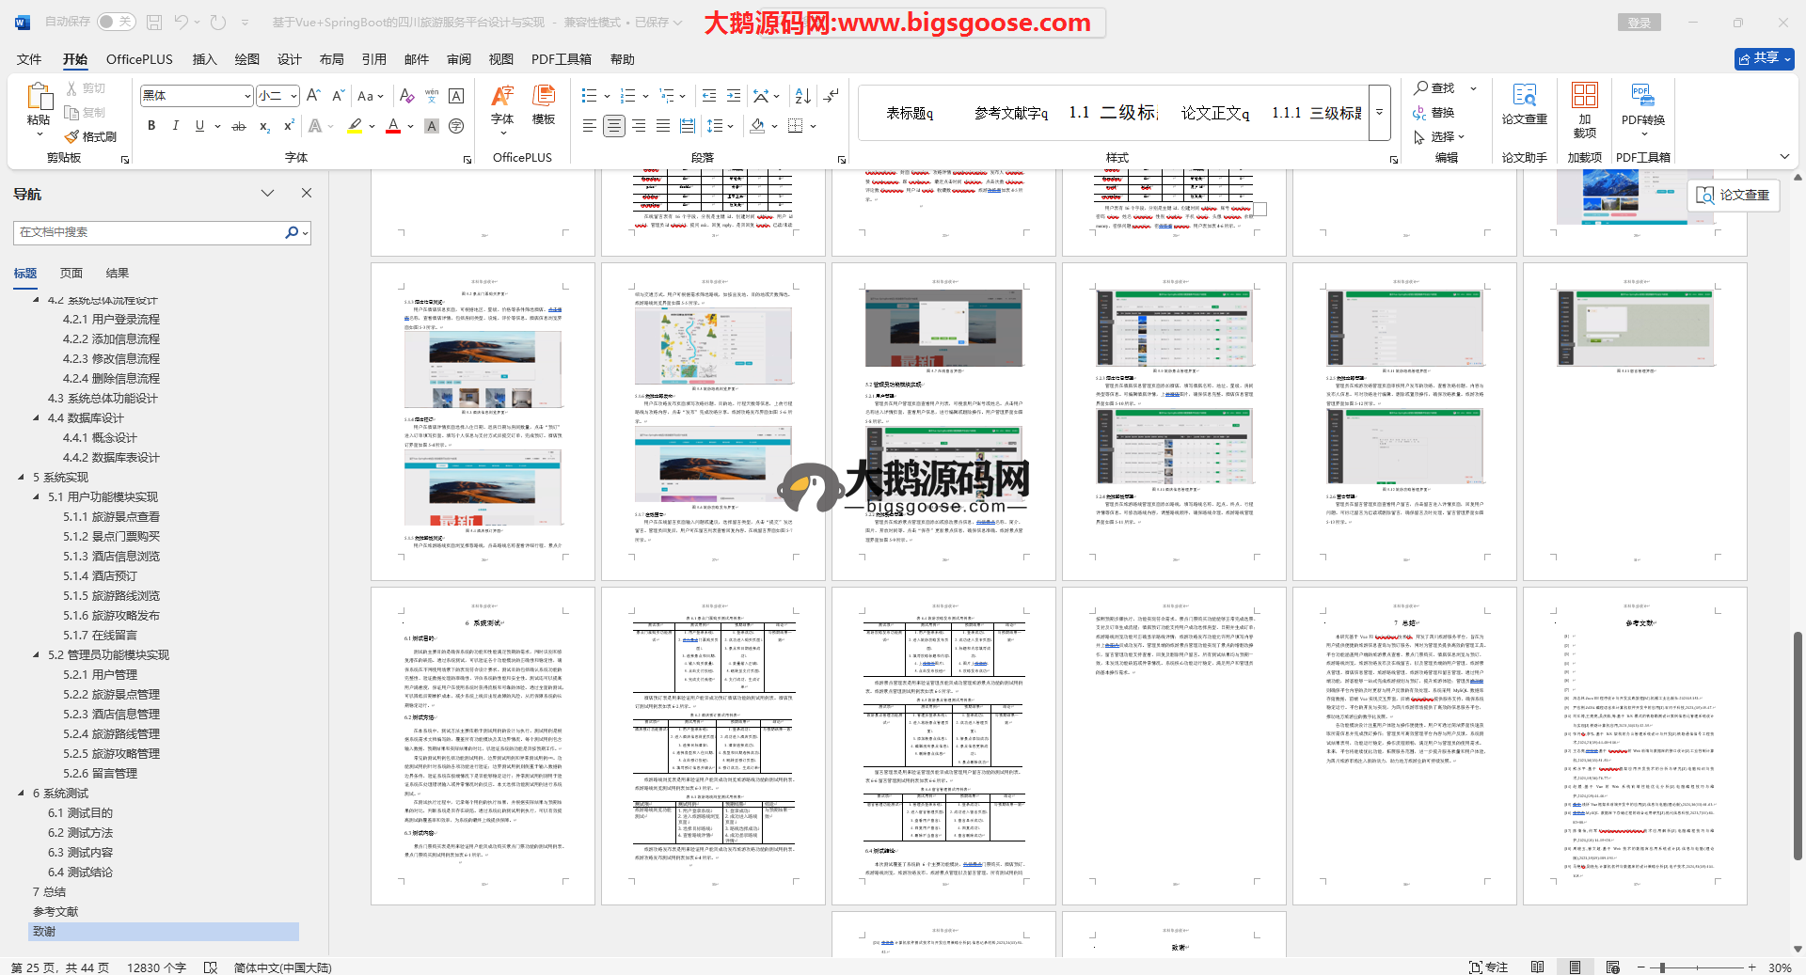The height and width of the screenshot is (975, 1806).
Task: Click the OfficePLUS 模板 icon
Action: [544, 104]
